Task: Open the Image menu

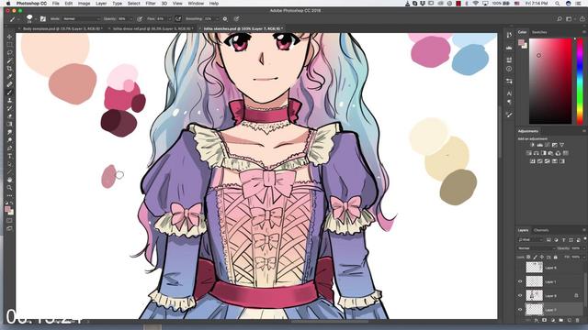Action: coord(84,3)
